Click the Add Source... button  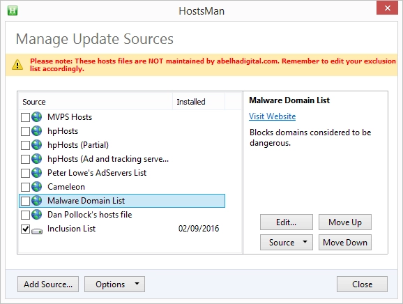pyautogui.click(x=48, y=284)
